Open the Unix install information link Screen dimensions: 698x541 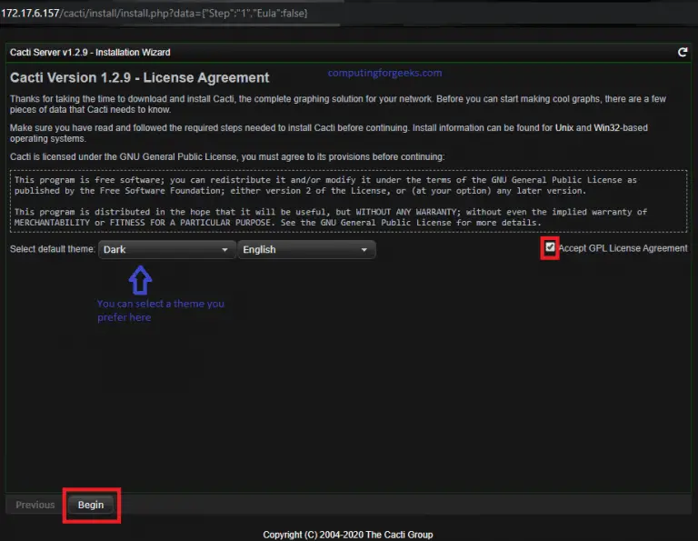[x=567, y=127]
